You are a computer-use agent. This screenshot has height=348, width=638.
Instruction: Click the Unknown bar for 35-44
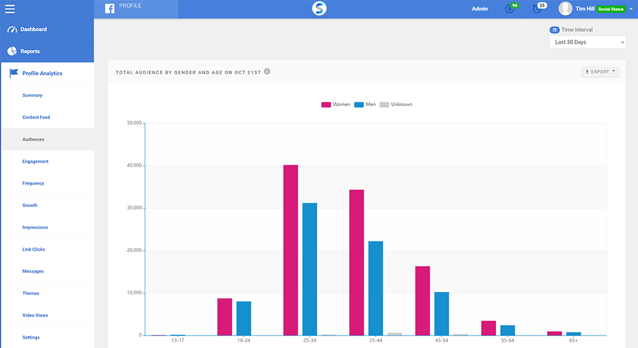394,334
